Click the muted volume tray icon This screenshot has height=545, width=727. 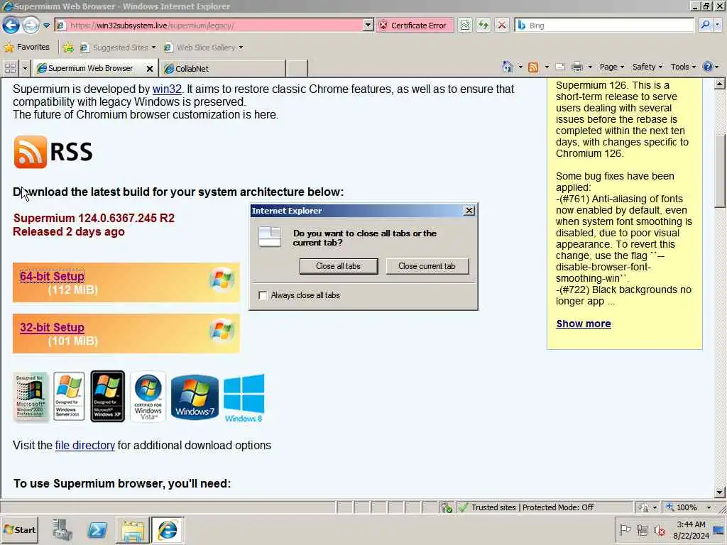point(660,529)
